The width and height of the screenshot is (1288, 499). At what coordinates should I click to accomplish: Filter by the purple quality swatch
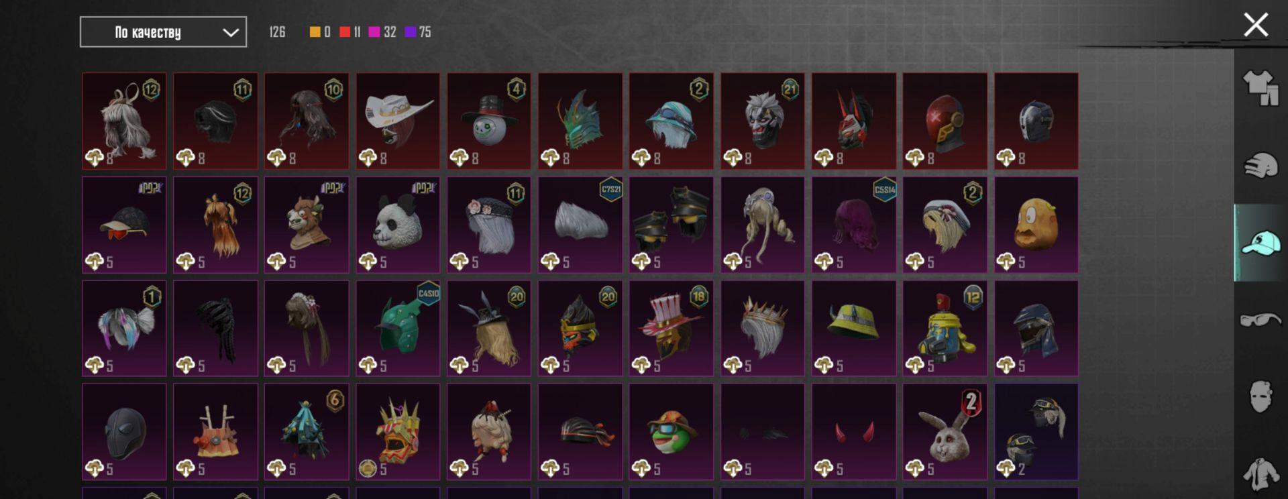[x=411, y=32]
